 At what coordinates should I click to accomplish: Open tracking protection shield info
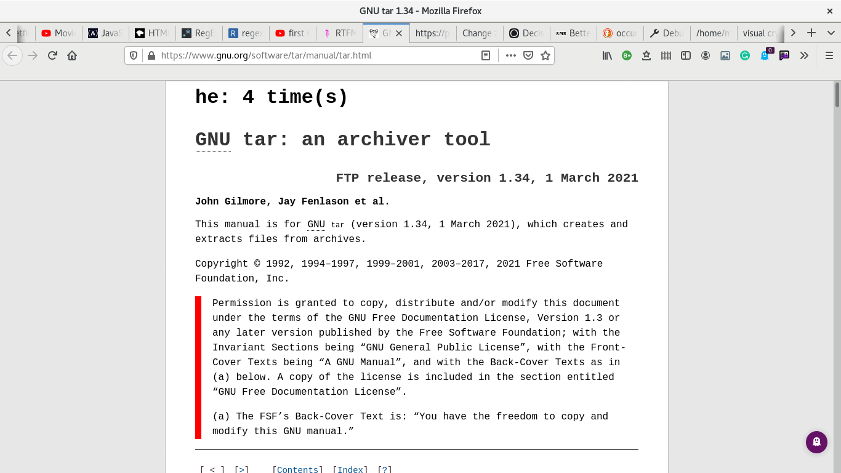coord(134,55)
